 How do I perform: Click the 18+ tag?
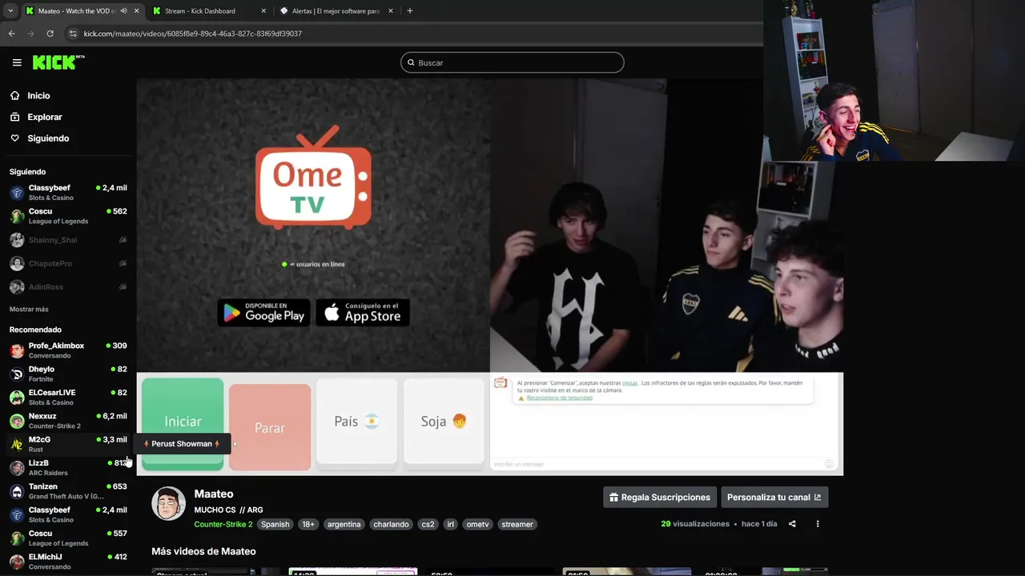pos(308,524)
